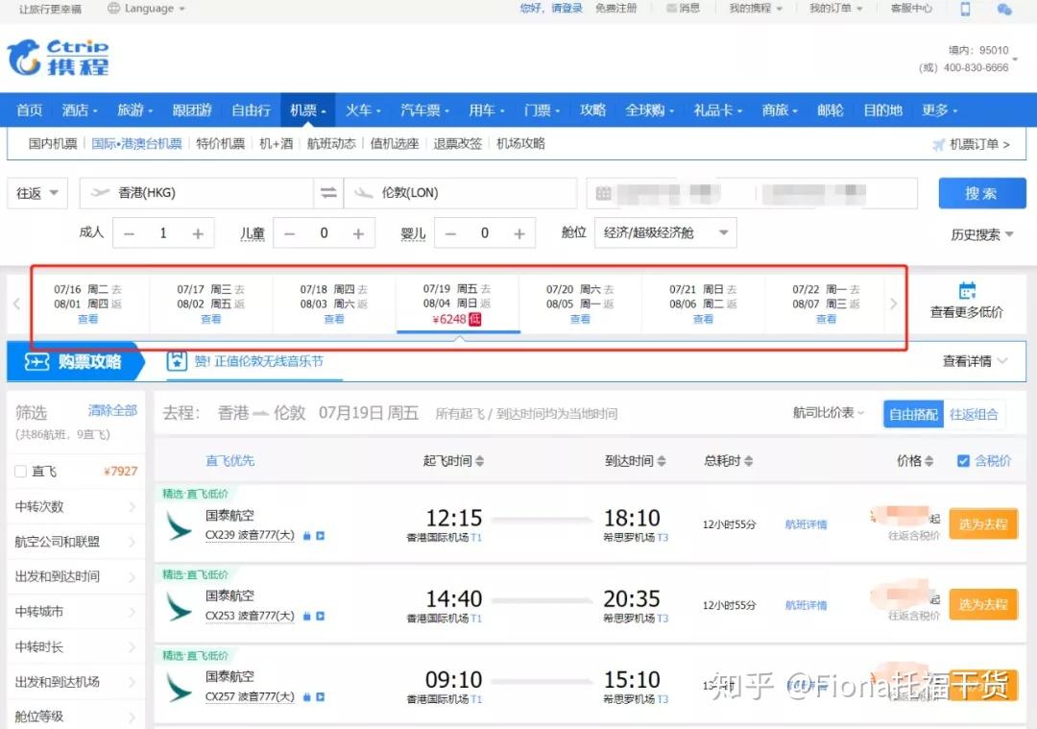Show next dates in the date strip

click(894, 304)
